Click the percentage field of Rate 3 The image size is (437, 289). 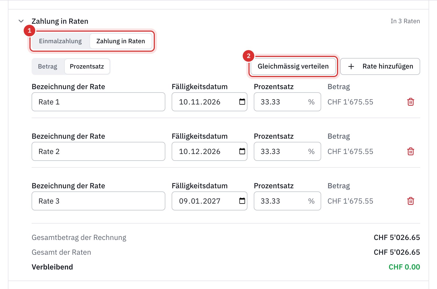click(287, 201)
